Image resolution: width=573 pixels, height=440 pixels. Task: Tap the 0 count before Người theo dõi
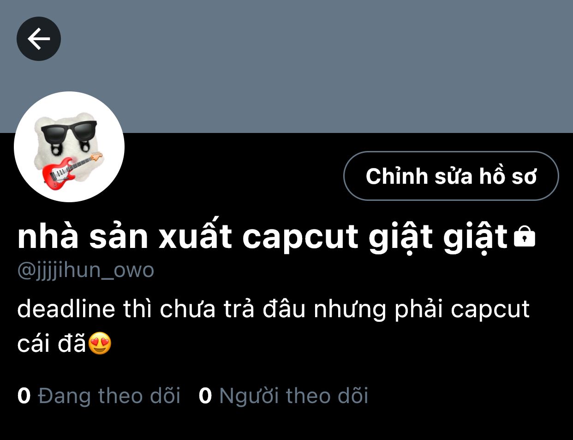pyautogui.click(x=205, y=396)
